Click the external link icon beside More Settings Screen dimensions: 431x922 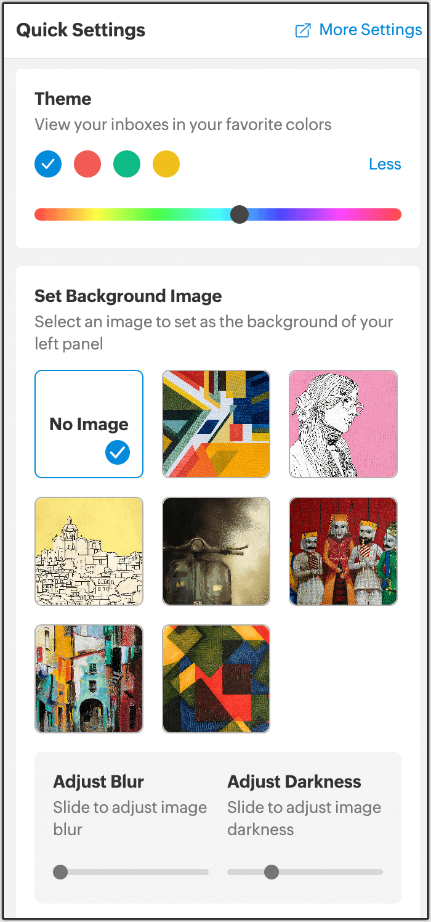pos(303,30)
